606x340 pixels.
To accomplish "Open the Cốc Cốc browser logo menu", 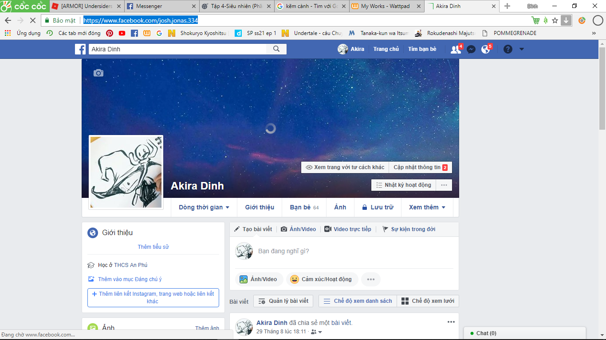I will click(x=24, y=6).
